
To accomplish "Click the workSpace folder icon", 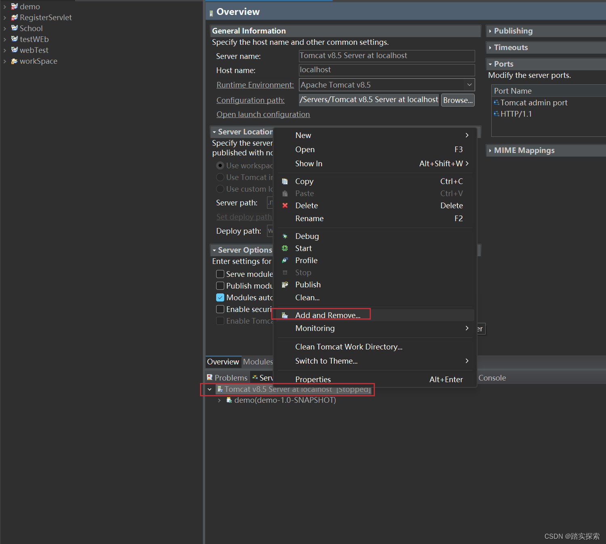I will (15, 61).
